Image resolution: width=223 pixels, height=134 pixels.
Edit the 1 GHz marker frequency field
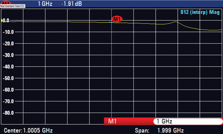point(188,121)
